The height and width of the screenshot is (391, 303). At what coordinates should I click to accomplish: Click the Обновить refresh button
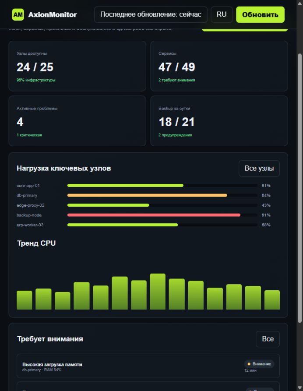click(x=260, y=14)
